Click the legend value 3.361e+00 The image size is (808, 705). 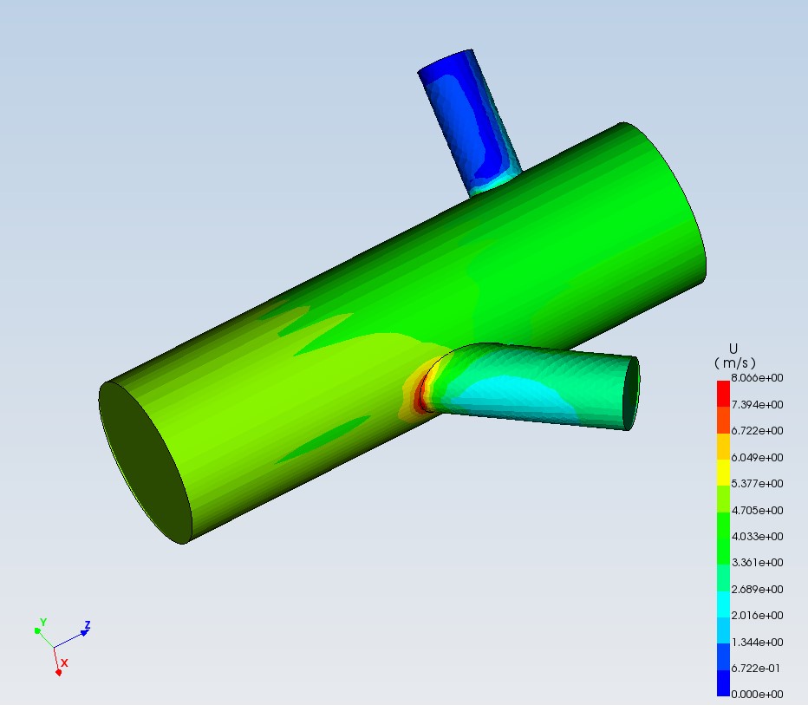coord(757,562)
